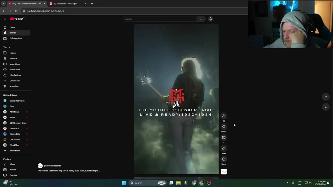Show more subscriptions
The height and width of the screenshot is (187, 333).
[16, 151]
